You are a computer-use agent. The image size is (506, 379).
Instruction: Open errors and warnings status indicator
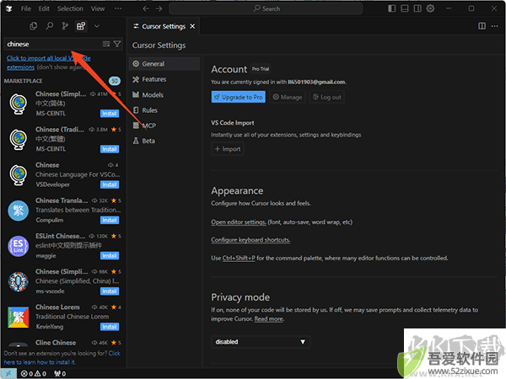(x=34, y=373)
